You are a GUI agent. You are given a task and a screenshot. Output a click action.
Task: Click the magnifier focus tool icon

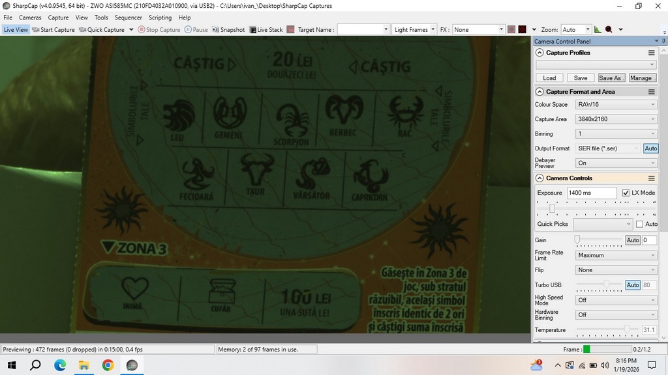(x=609, y=30)
